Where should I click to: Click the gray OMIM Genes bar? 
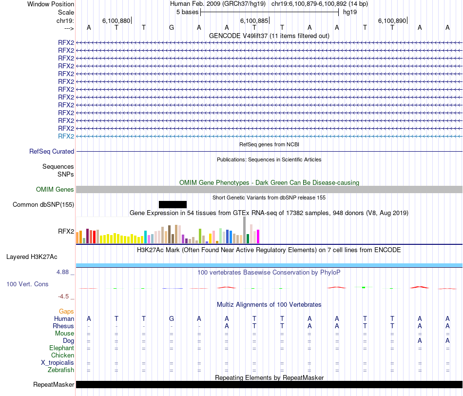[x=269, y=189]
